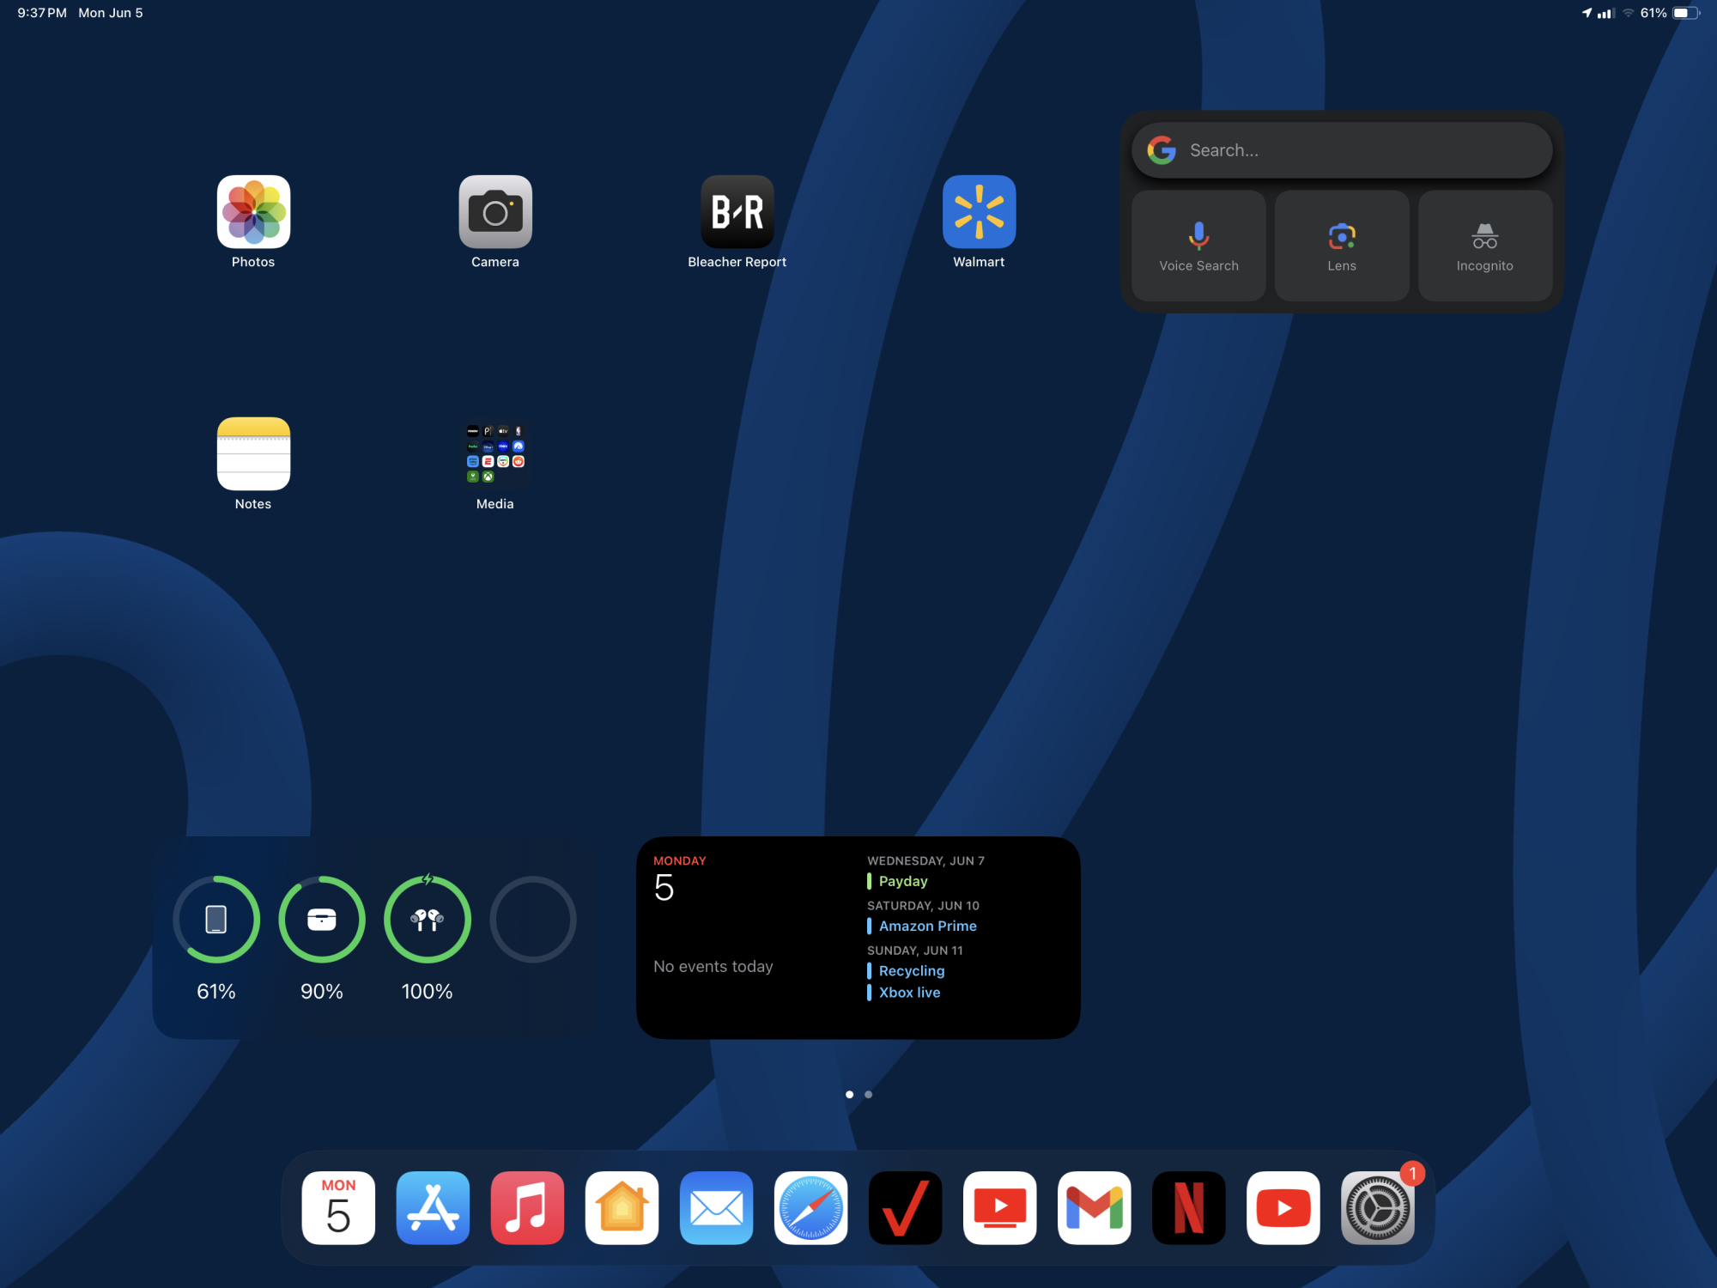Open Netflix from the dock
Screen dimensions: 1717x1288
pos(1189,1208)
